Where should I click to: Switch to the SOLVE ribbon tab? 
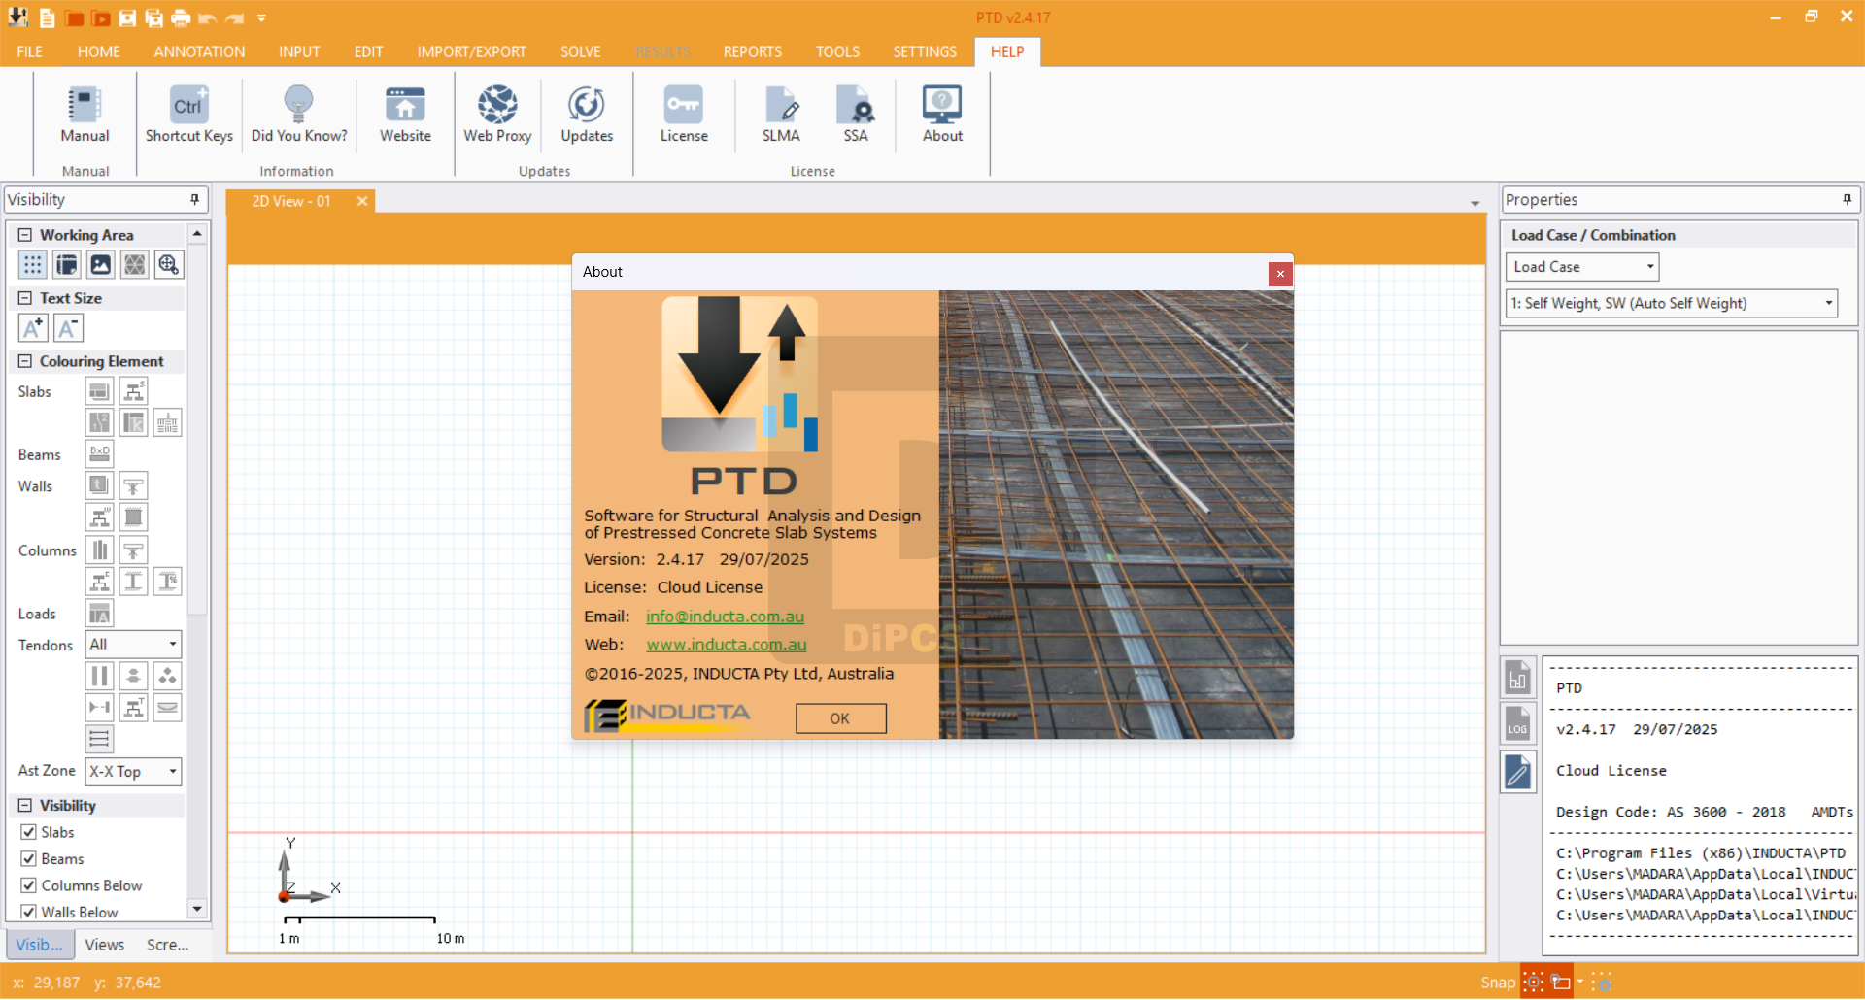click(580, 51)
